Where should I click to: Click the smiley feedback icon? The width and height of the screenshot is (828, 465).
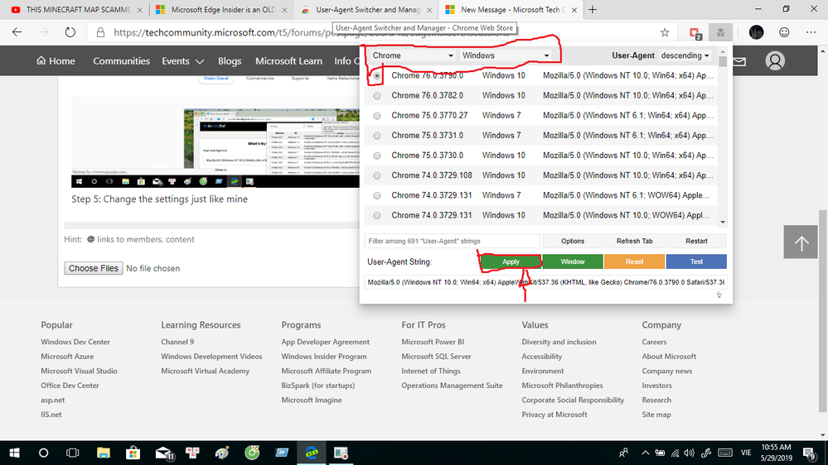[784, 32]
